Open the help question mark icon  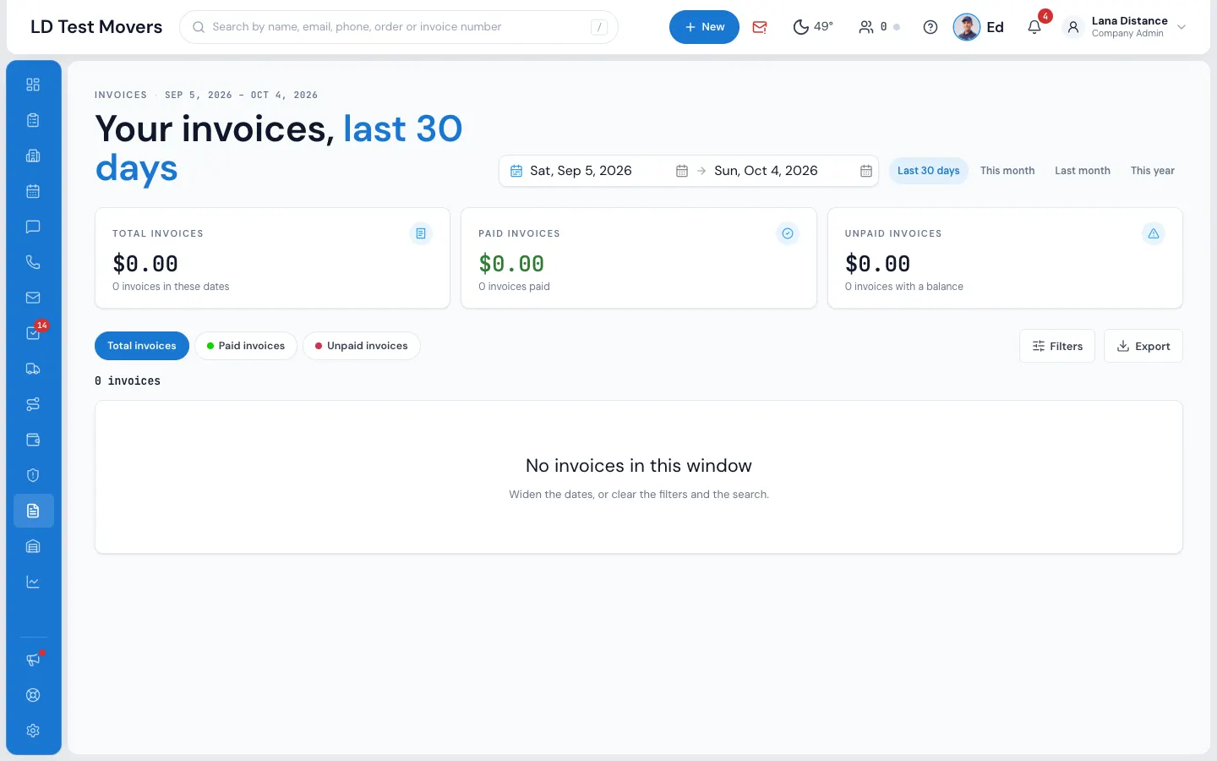click(x=930, y=27)
